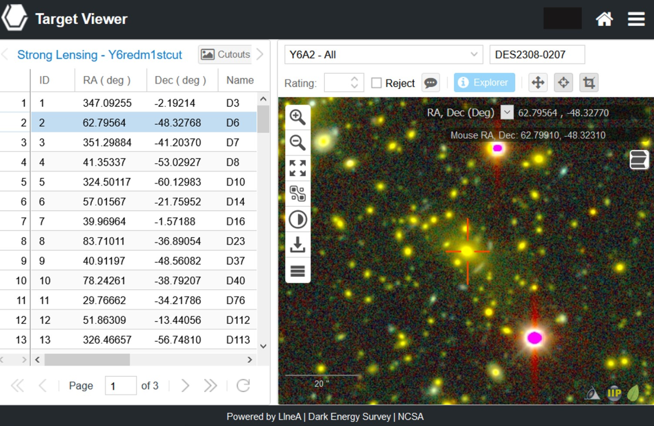Click the linked-squares icon below fullscreen

click(x=298, y=194)
